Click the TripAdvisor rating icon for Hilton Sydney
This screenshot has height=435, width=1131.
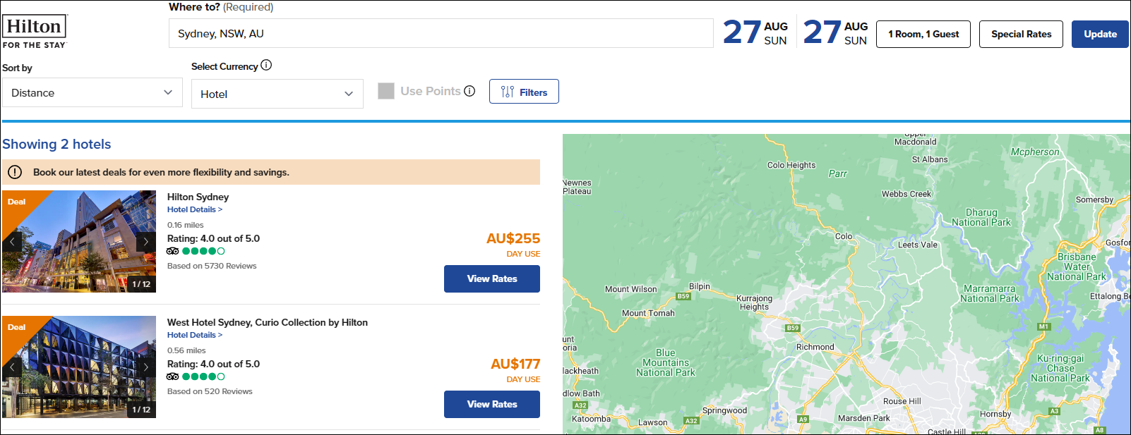point(173,251)
